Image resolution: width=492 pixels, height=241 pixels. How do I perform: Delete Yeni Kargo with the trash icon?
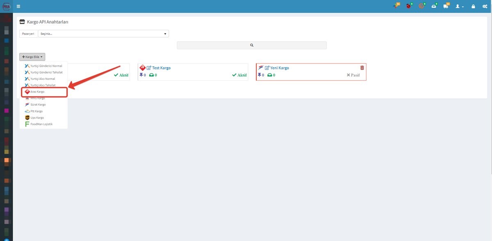click(x=362, y=68)
